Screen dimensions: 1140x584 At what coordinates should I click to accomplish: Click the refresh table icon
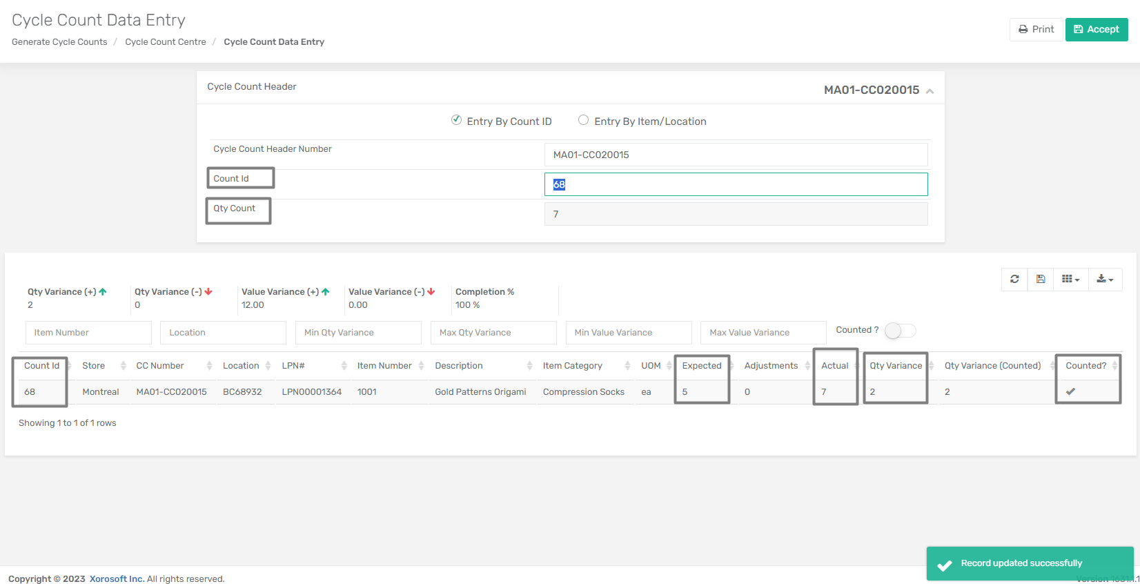[x=1014, y=279]
